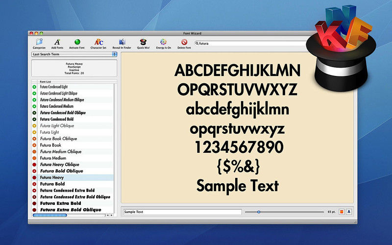Image resolution: width=392 pixels, height=245 pixels.
Task: Click the Sample Text input field
Action: 182,212
